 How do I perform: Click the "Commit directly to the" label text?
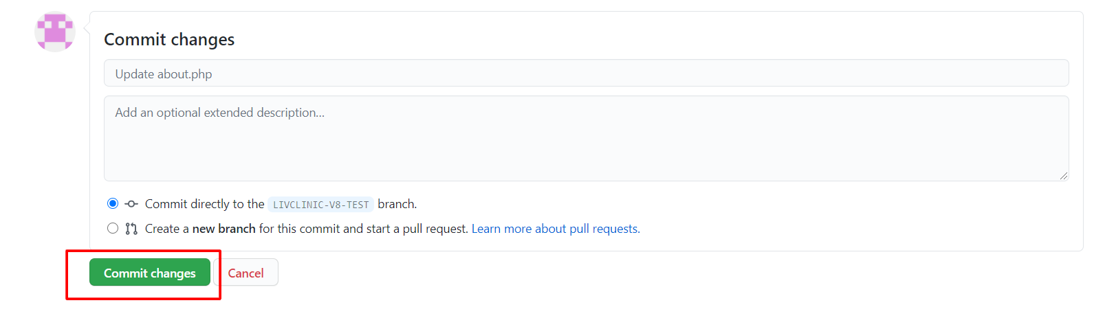(x=204, y=204)
